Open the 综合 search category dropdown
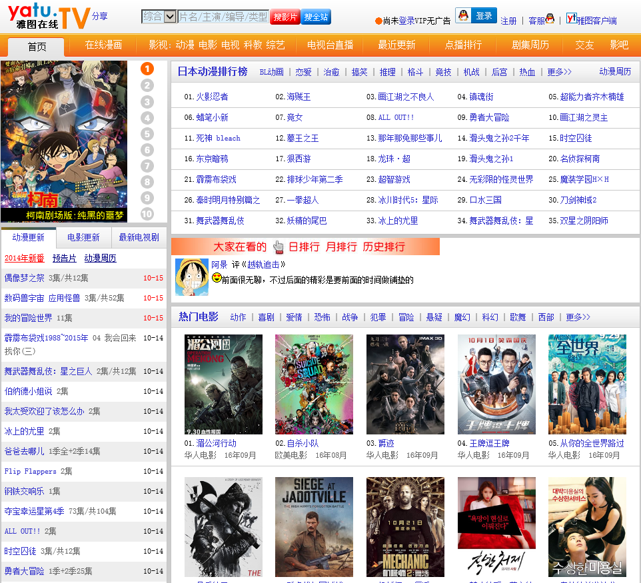641x583 pixels. 159,17
